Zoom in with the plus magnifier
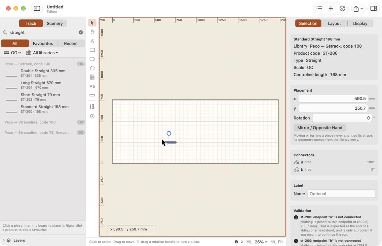Screen dimensions: 382x246 coord(273,242)
